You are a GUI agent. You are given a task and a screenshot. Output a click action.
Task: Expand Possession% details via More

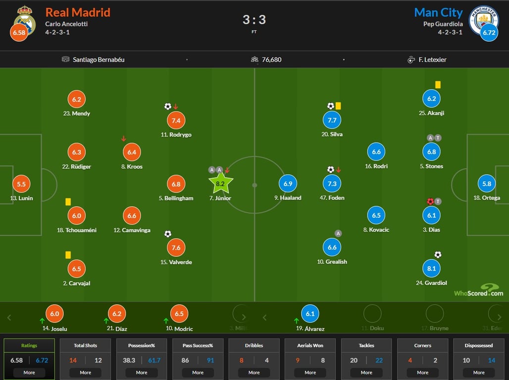click(142, 372)
